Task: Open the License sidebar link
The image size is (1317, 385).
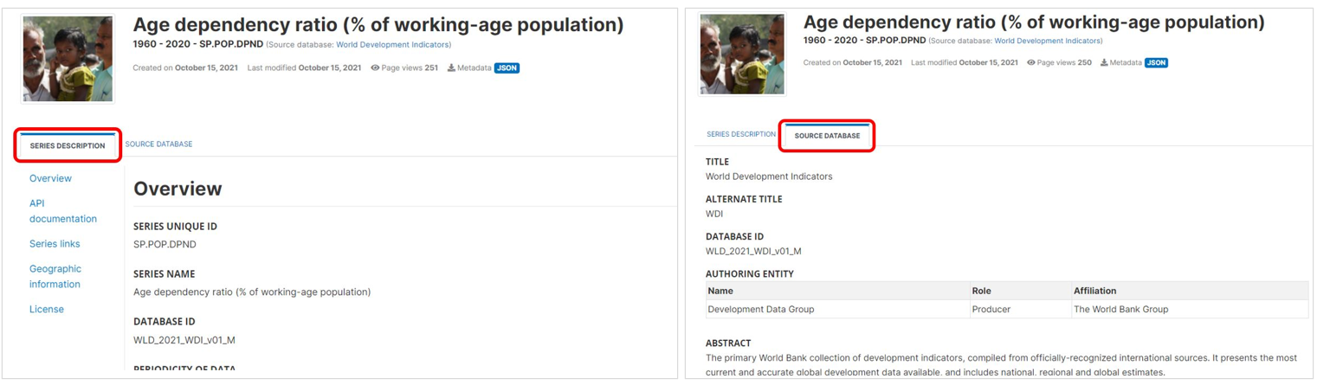Action: coord(47,310)
